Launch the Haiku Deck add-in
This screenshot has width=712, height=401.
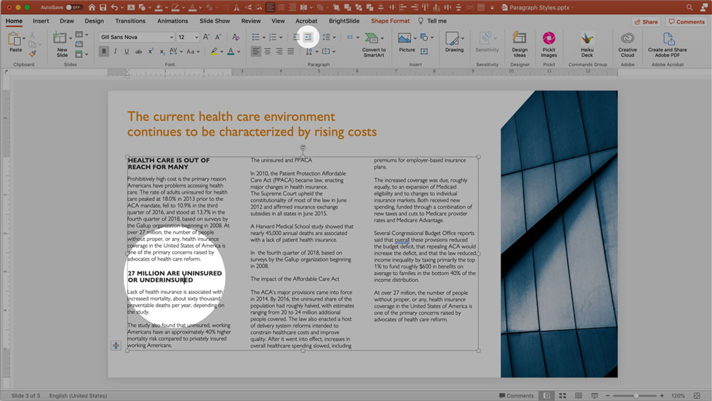coord(587,43)
